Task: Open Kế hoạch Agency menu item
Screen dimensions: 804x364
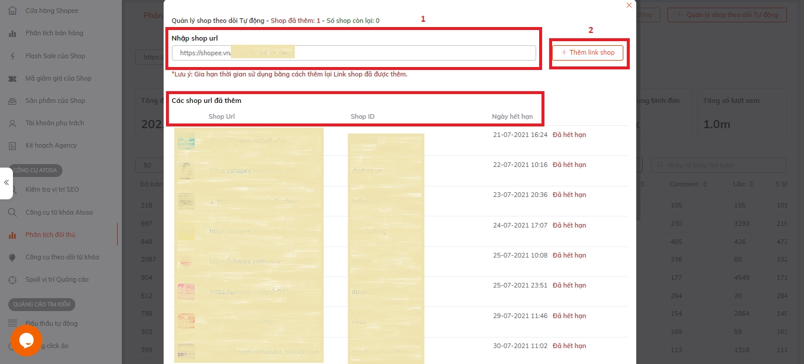Action: pos(51,145)
